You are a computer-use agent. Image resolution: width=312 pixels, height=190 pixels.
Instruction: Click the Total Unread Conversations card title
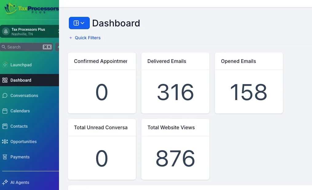(x=101, y=127)
